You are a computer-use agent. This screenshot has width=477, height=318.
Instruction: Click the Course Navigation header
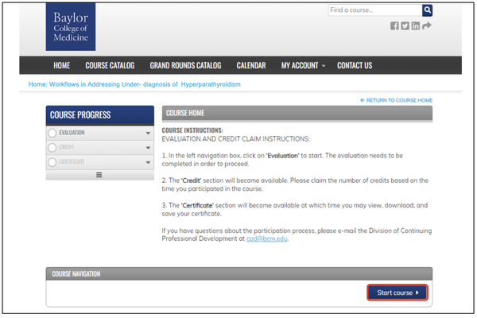[239, 273]
